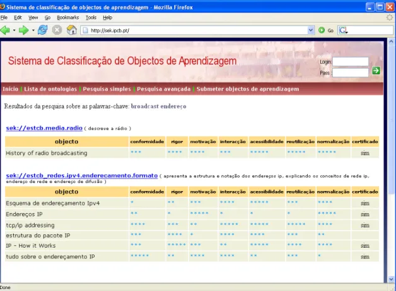Click the scrollbar up arrow
This screenshot has height=291, width=396.
(x=391, y=41)
